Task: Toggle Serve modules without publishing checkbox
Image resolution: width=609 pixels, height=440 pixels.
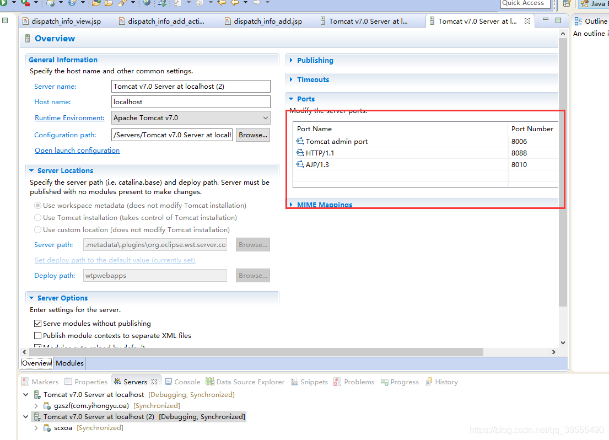Action: 37,324
